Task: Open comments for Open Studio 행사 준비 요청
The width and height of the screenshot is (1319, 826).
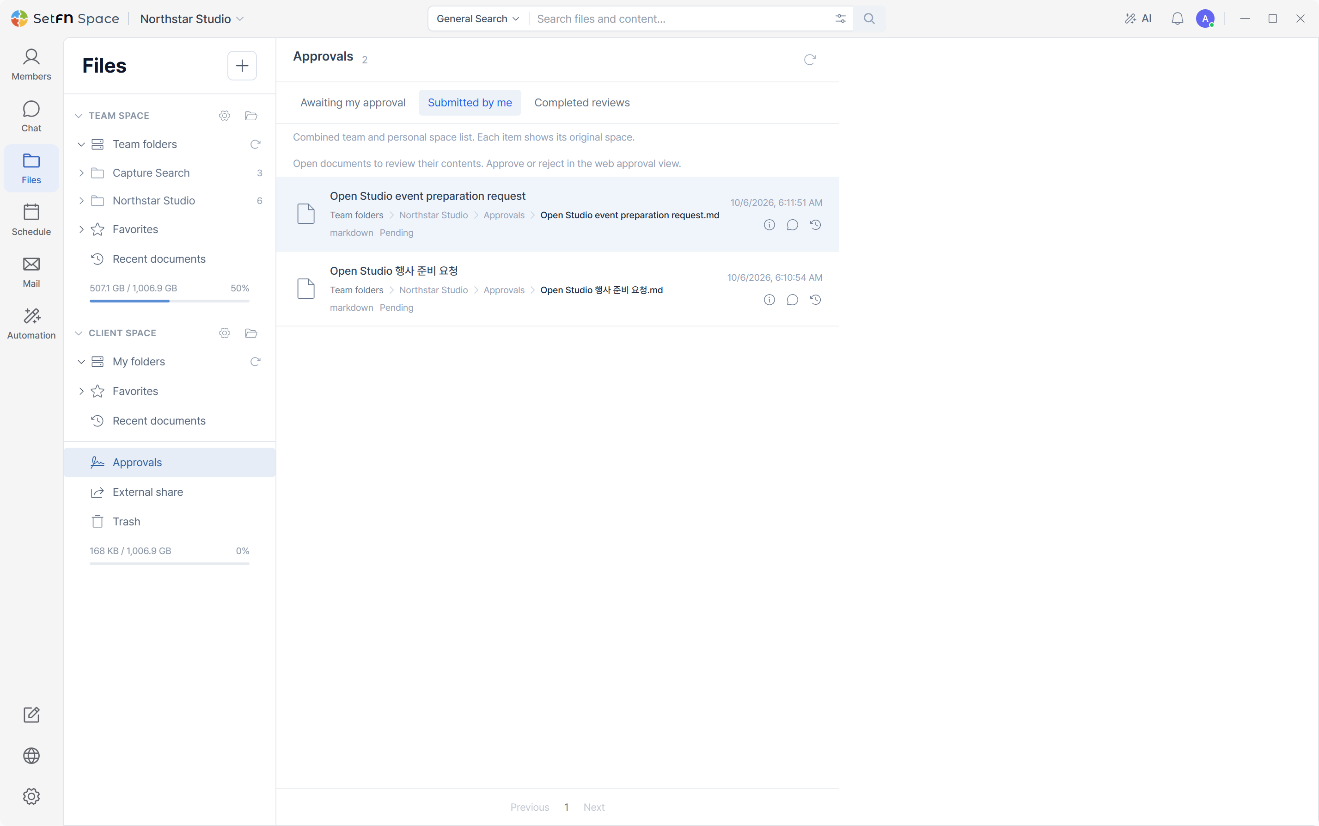Action: 792,299
